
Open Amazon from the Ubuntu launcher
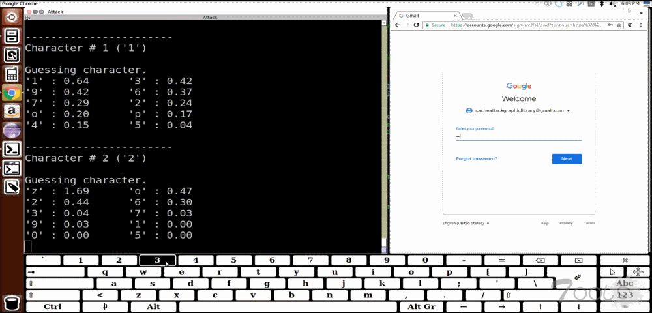[12, 112]
